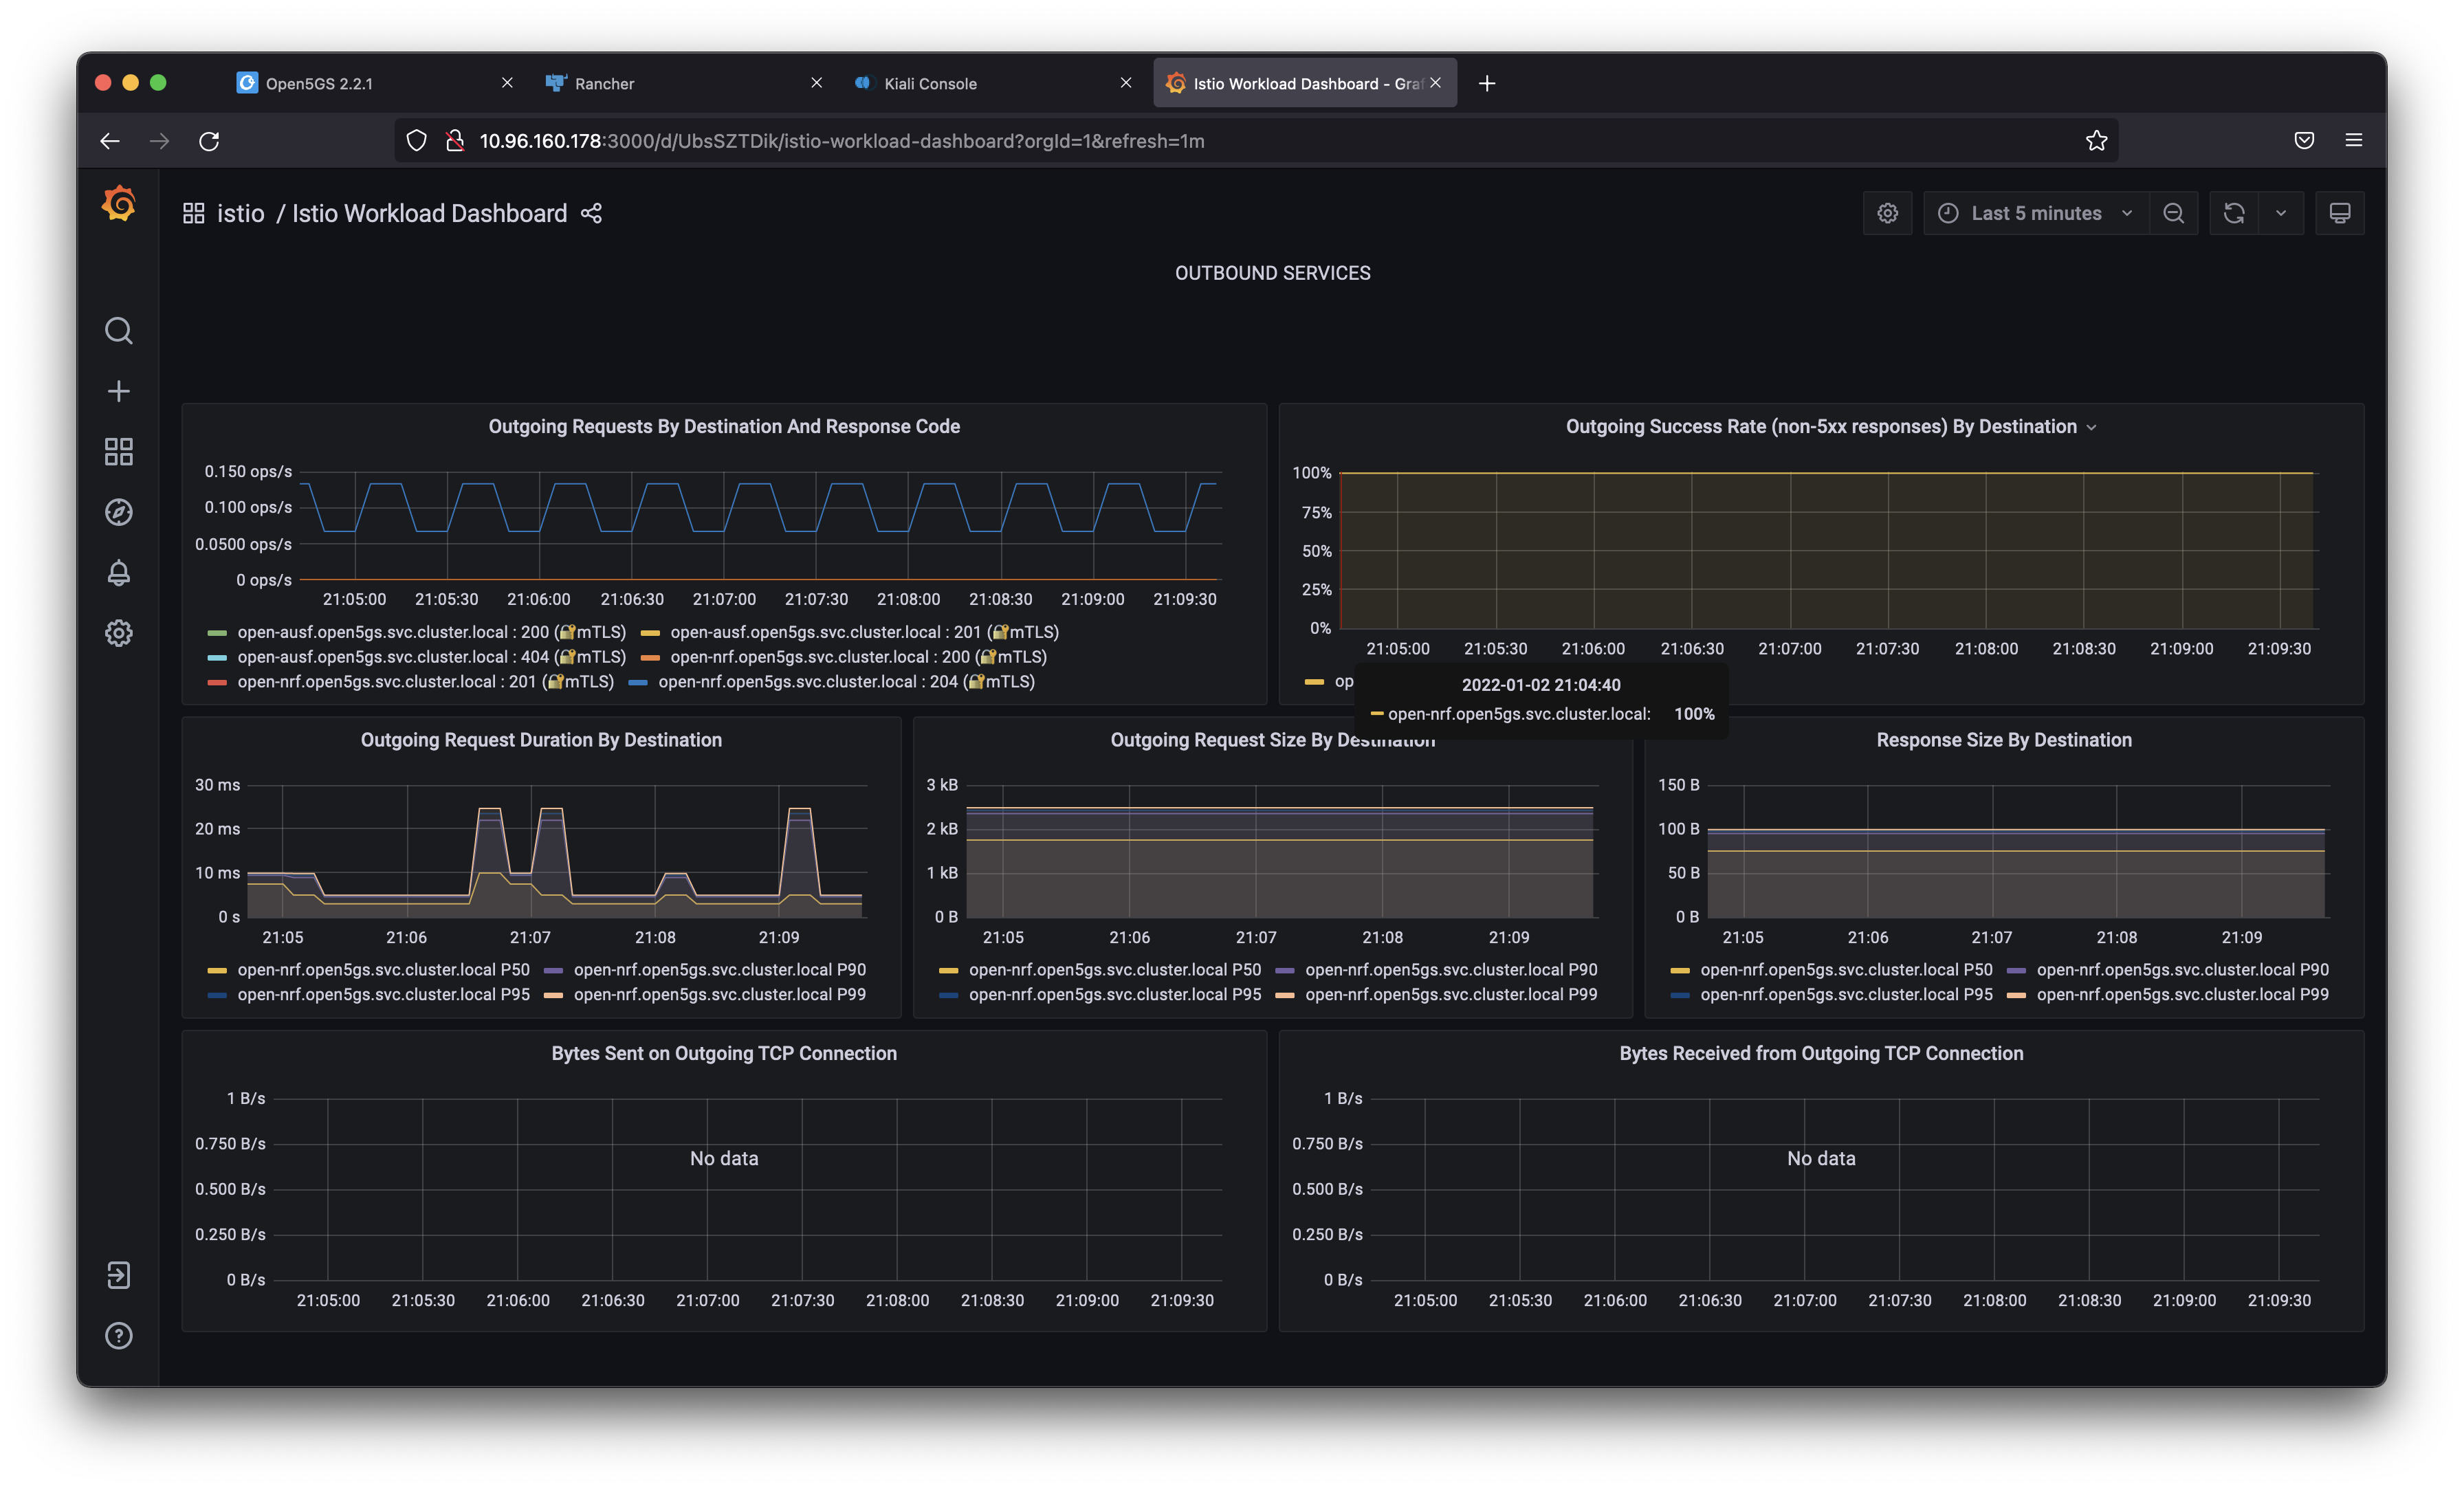The image size is (2464, 1489).
Task: Toggle the cycle view mode monitor icon
Action: (x=2340, y=213)
